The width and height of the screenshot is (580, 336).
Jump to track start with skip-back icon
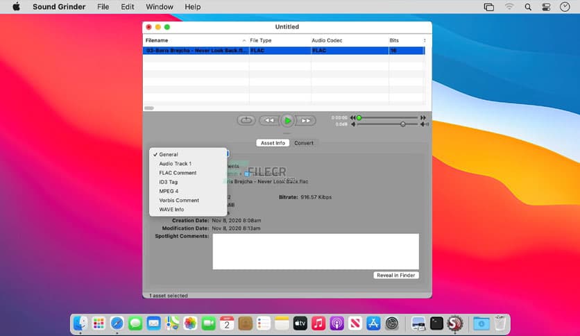tap(353, 117)
